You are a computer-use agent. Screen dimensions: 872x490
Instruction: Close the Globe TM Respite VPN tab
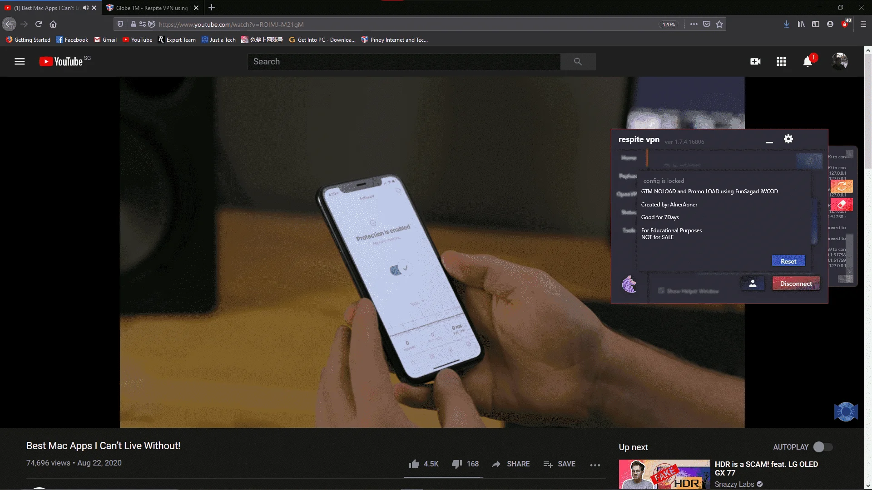tap(196, 8)
